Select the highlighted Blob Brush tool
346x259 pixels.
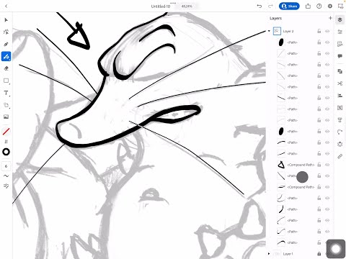[x=6, y=56]
